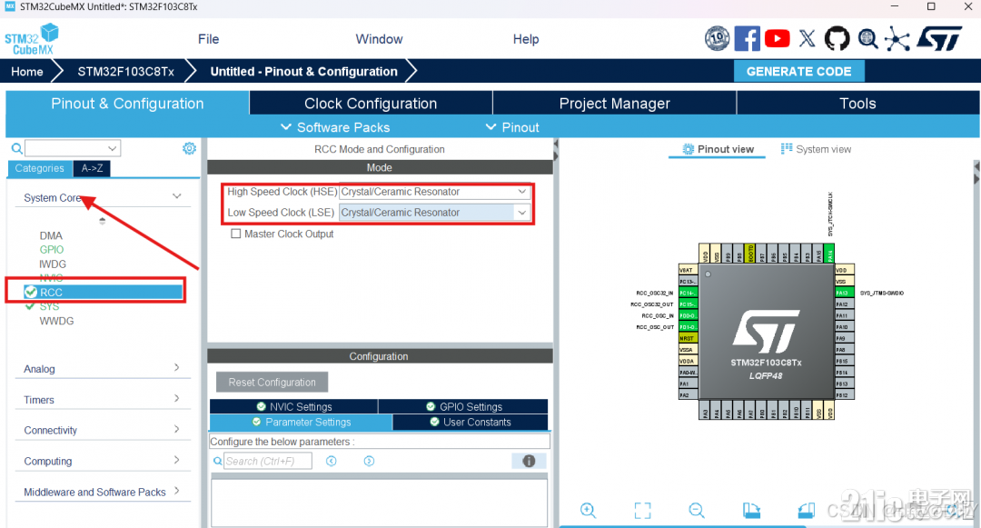981x528 pixels.
Task: Click the ST logo in top-right header
Action: [x=940, y=39]
